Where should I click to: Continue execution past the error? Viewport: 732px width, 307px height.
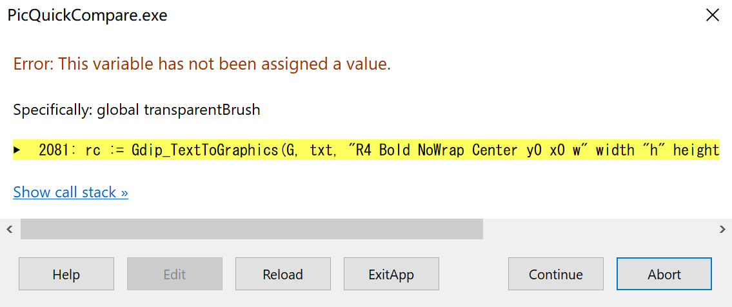pos(556,274)
